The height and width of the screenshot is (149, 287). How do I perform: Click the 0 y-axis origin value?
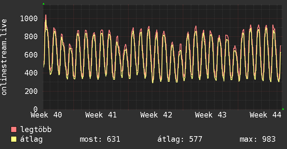click(x=36, y=109)
